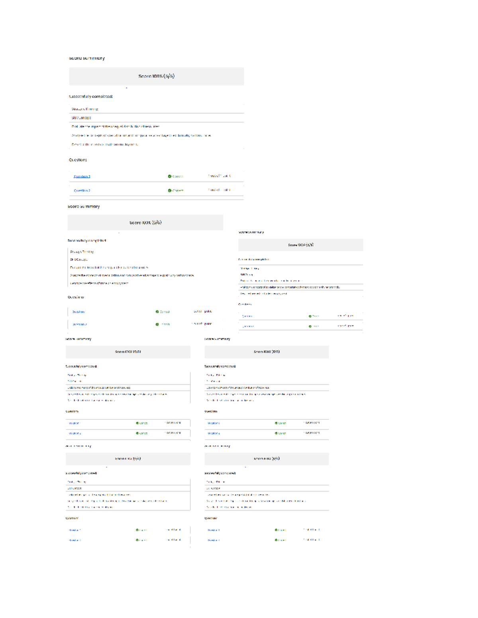Select the Skill/concept row in topmost summary

pos(81,118)
